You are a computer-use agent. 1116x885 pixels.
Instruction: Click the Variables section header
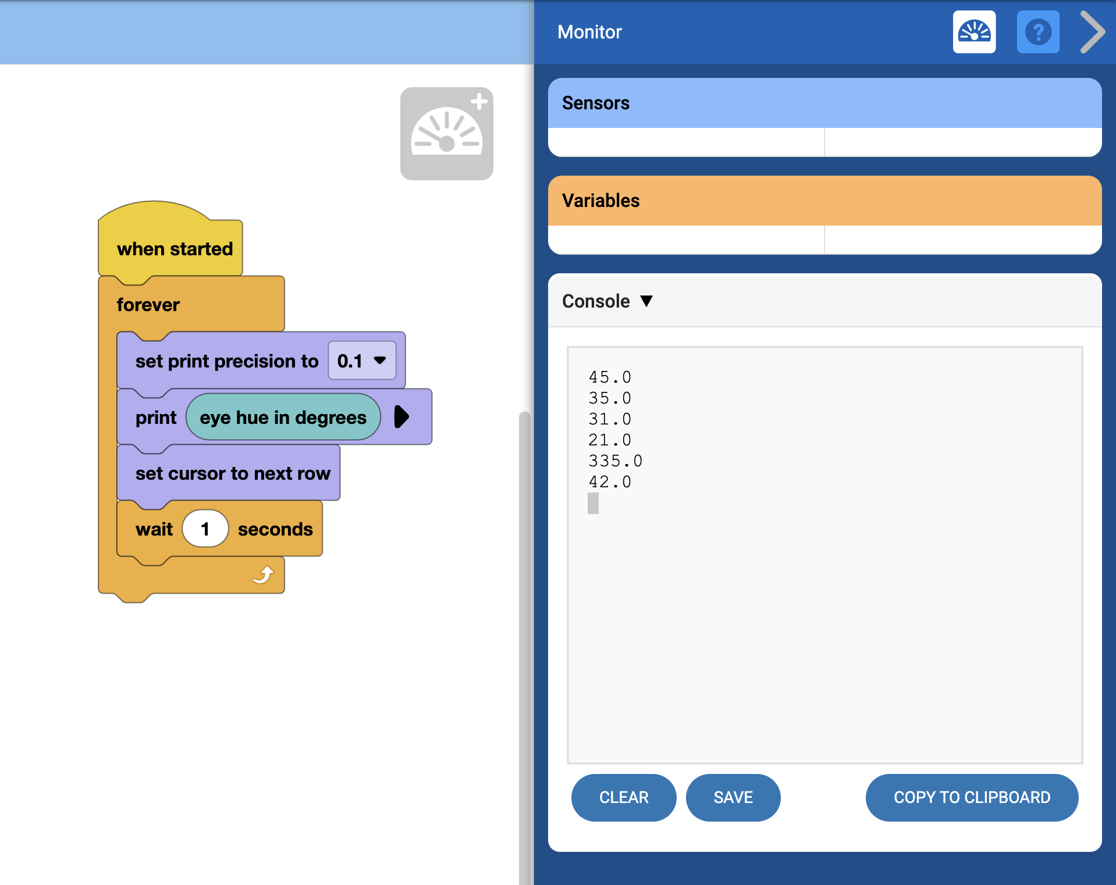coord(824,201)
